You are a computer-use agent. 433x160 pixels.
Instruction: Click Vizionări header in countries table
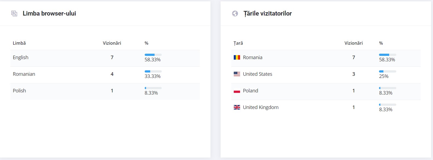[354, 43]
